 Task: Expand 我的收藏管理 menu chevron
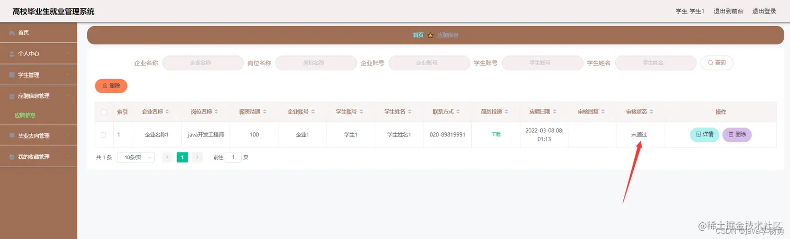click(x=68, y=157)
